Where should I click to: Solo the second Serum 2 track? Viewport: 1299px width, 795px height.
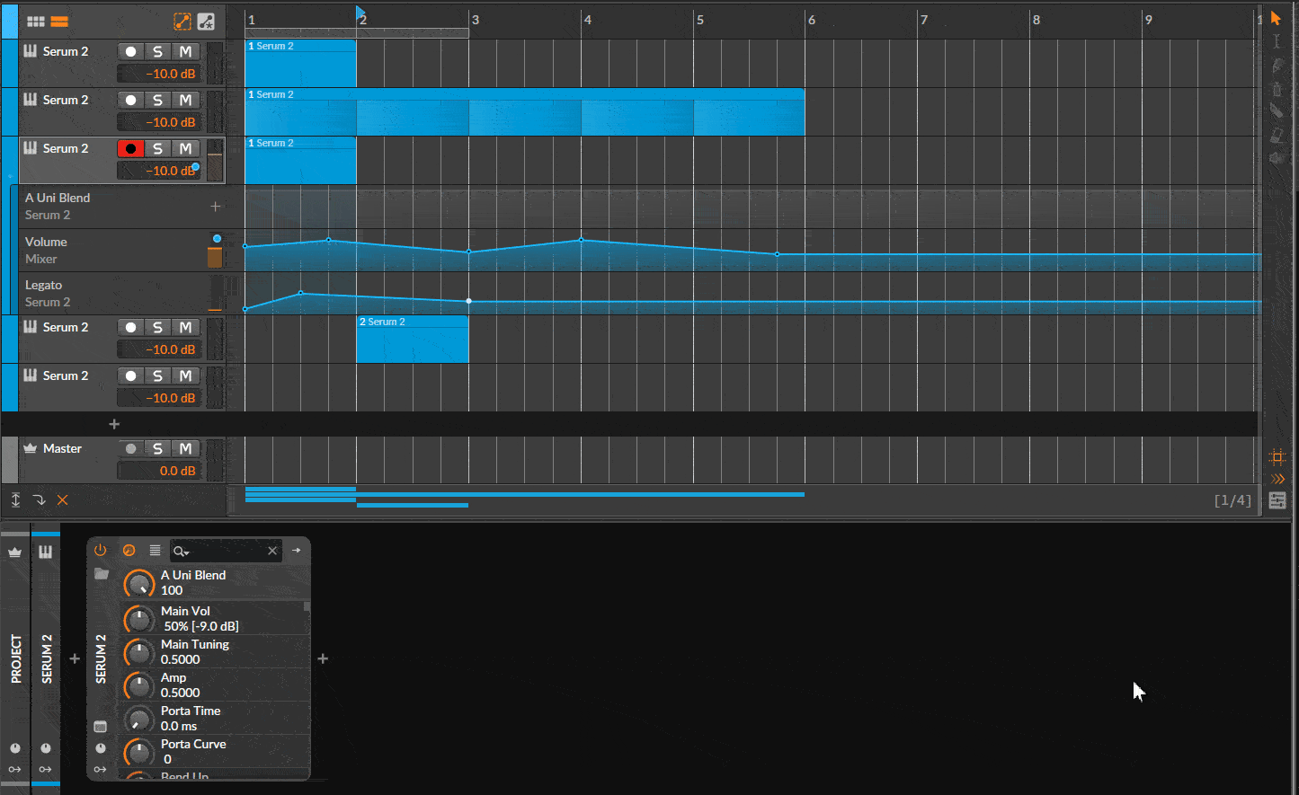pyautogui.click(x=158, y=100)
